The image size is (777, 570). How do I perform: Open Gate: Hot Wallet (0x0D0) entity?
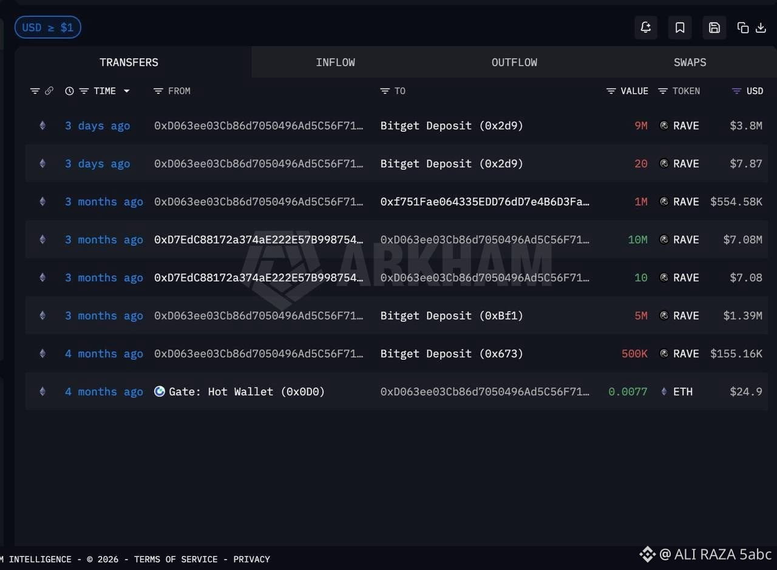point(246,392)
